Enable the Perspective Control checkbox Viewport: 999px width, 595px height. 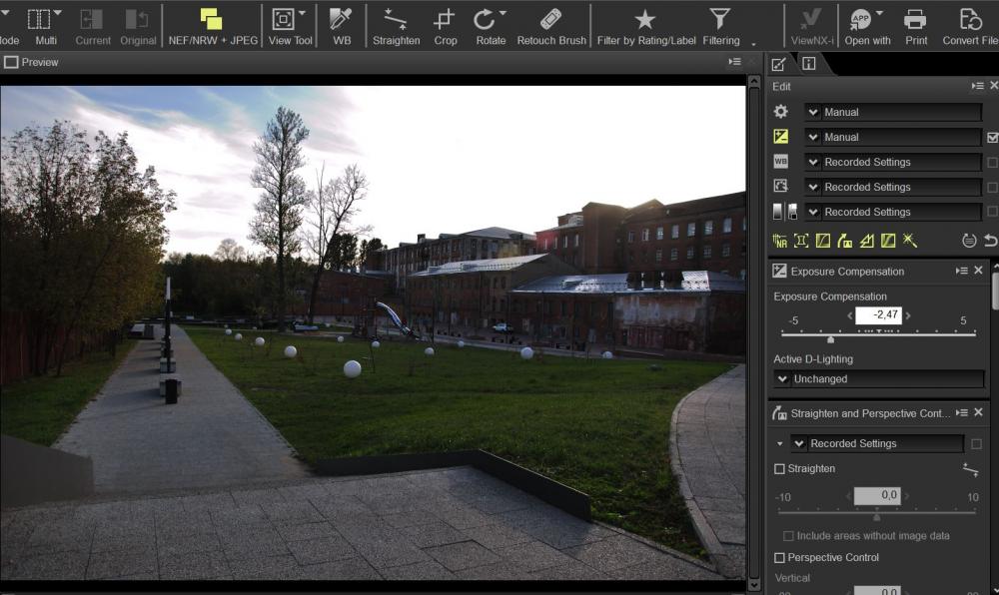(779, 557)
